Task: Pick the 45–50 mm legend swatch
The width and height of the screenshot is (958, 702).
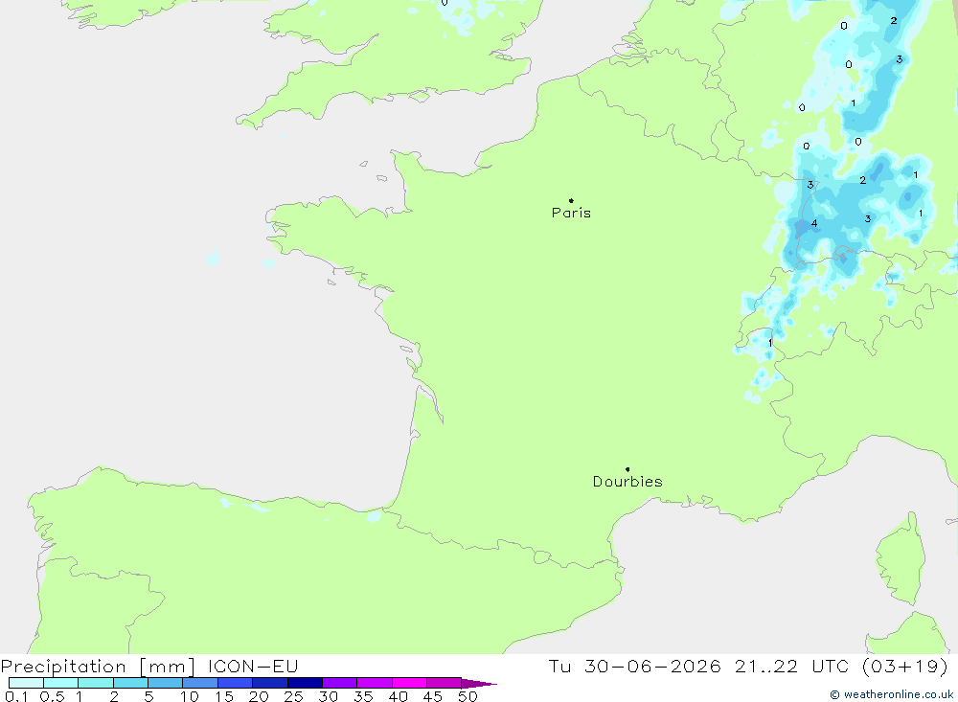Action: click(x=444, y=683)
